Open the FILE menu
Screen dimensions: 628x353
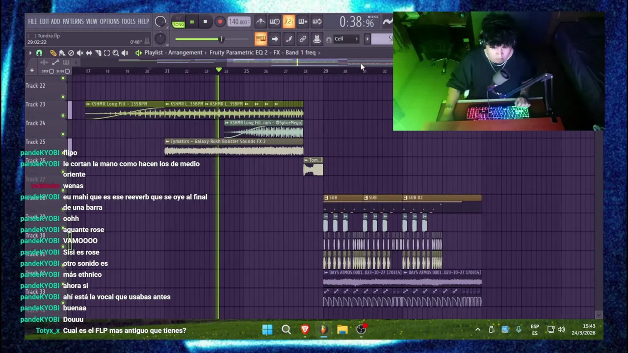(x=32, y=22)
